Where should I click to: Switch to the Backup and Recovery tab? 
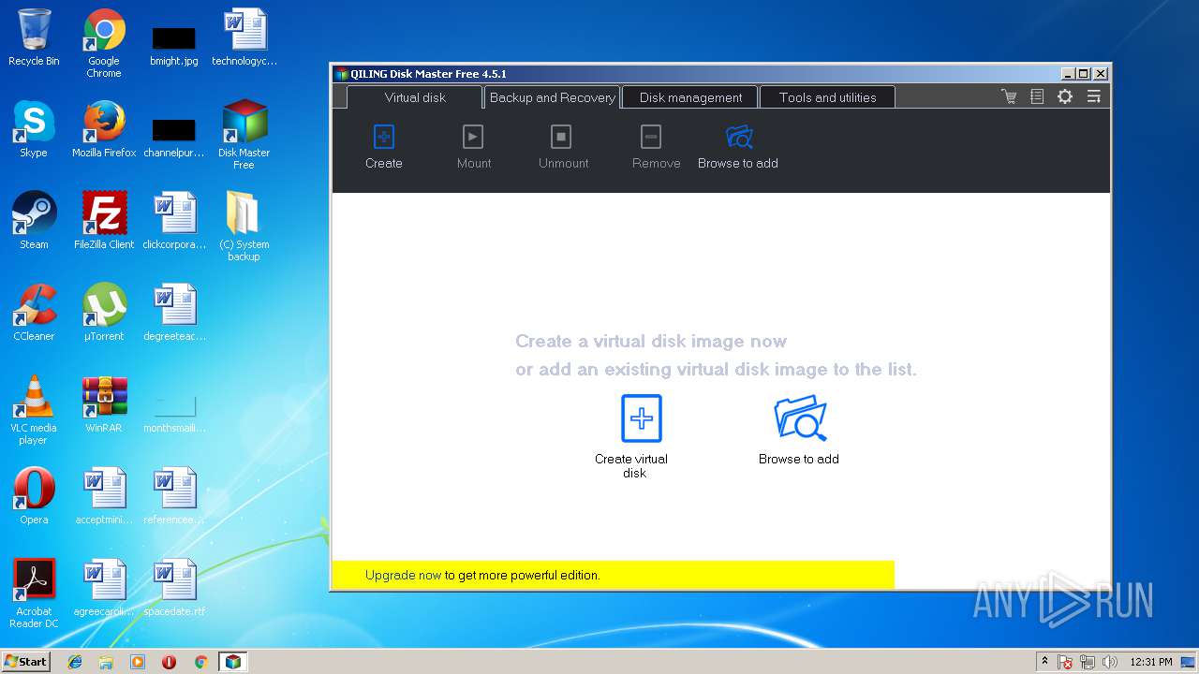[x=553, y=97]
